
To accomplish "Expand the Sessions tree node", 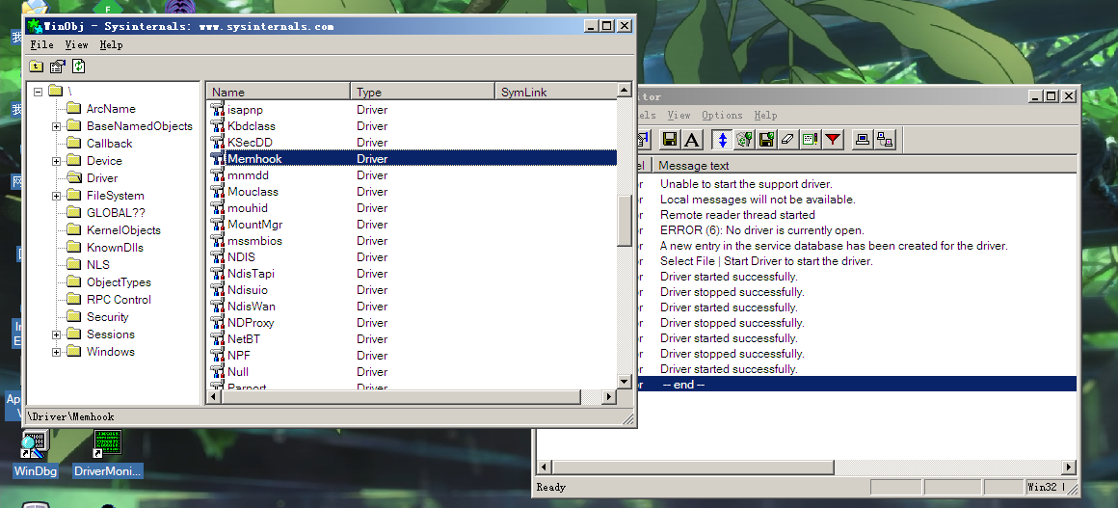I will tap(56, 334).
